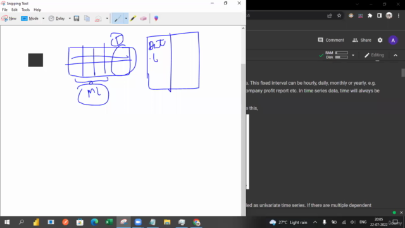Open Edit with Paint 3D icon
Screen dimensions: 405x228
point(156,18)
